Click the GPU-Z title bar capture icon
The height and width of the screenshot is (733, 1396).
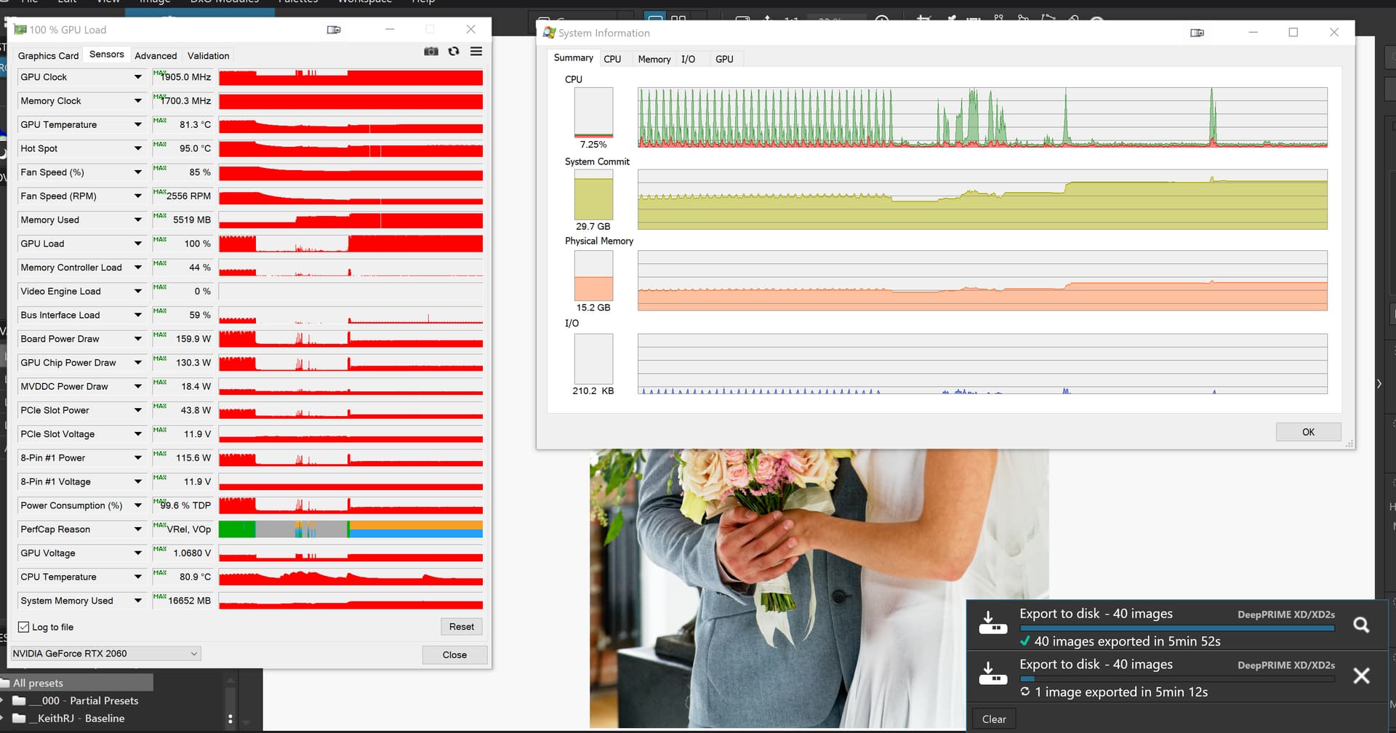click(x=334, y=30)
